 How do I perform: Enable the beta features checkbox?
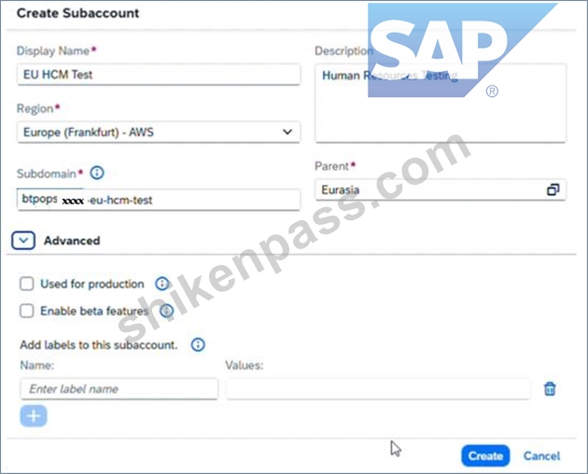click(x=27, y=311)
